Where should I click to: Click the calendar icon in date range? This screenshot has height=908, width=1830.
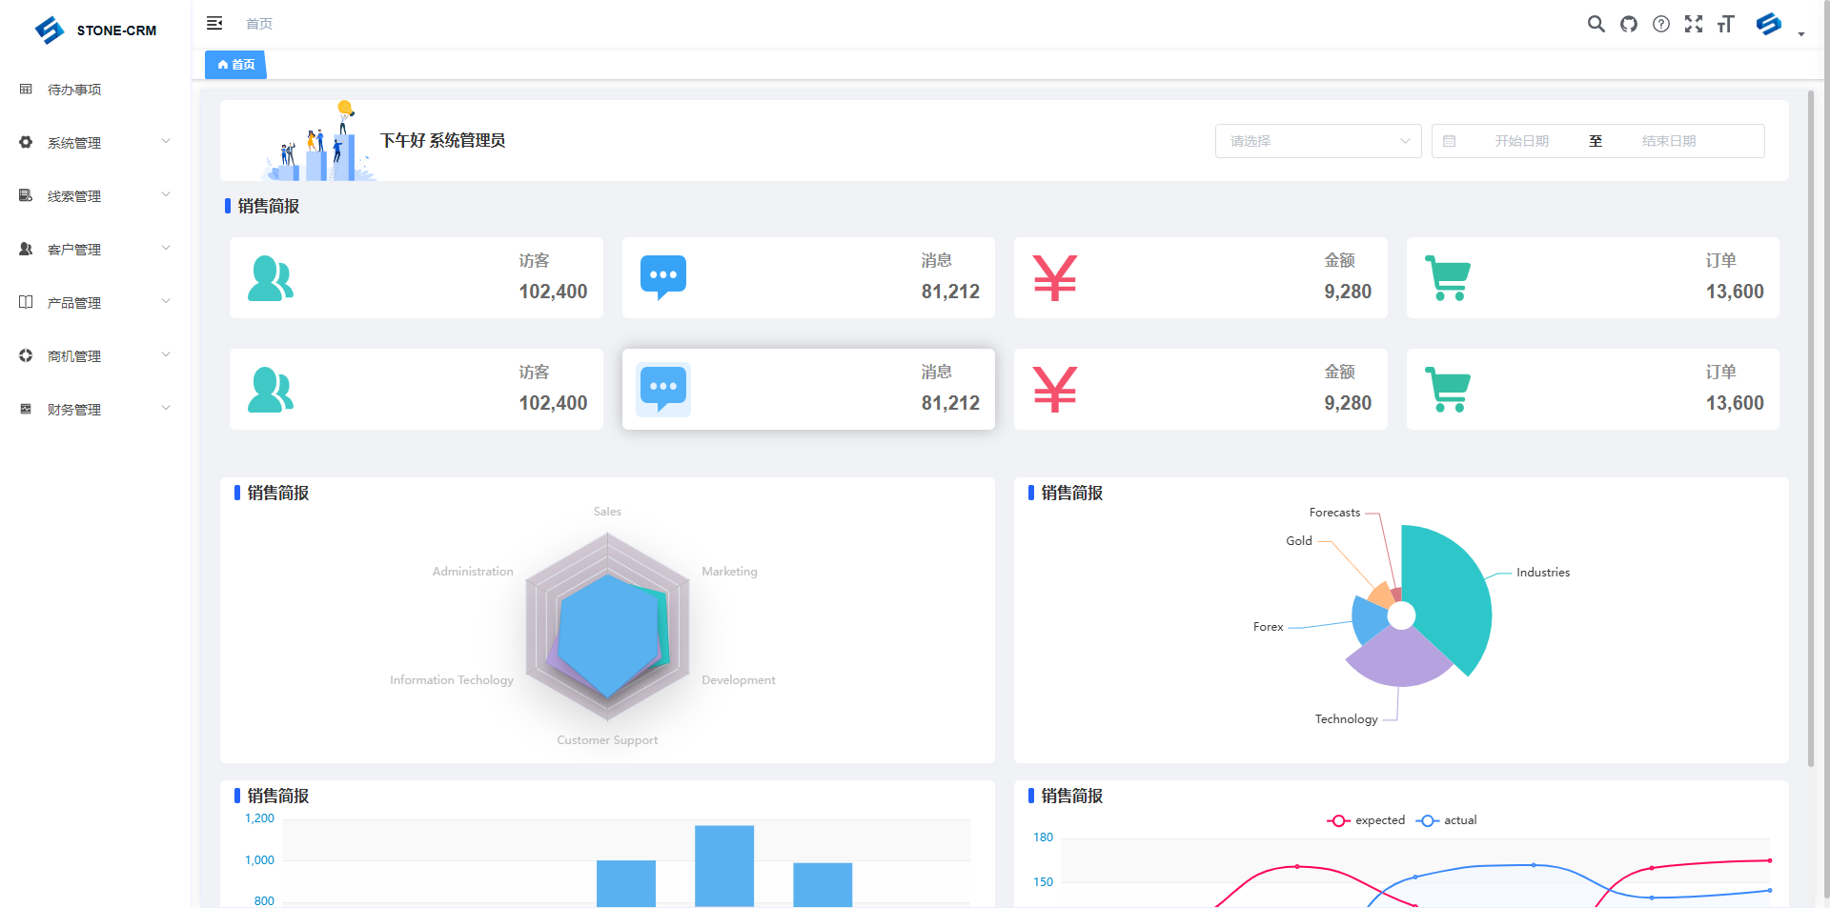pyautogui.click(x=1449, y=141)
